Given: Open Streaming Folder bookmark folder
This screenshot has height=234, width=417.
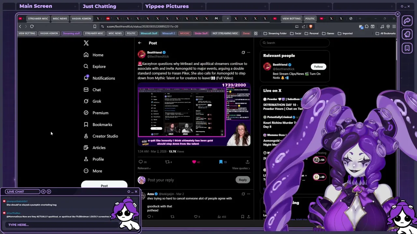Looking at the screenshot, I should click(275, 33).
